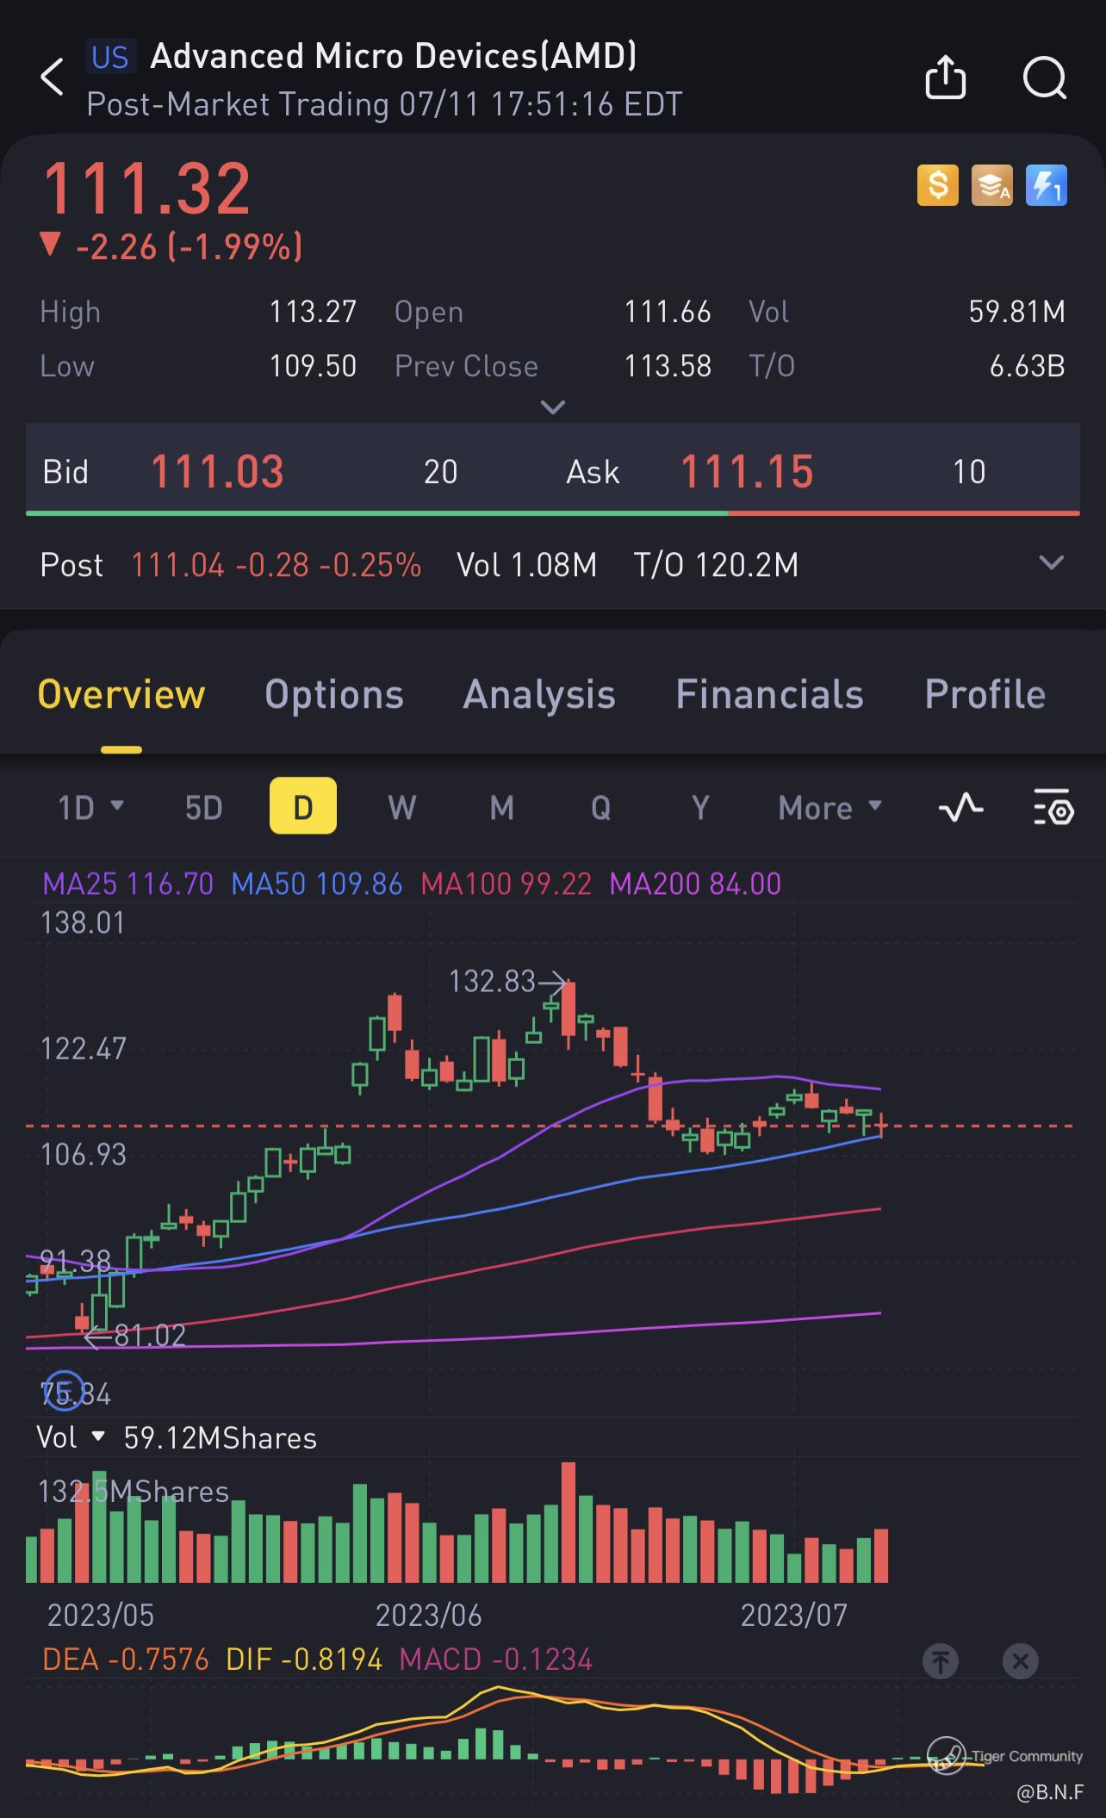Tap the Ask price 111.15
This screenshot has height=1818, width=1106.
click(x=747, y=472)
